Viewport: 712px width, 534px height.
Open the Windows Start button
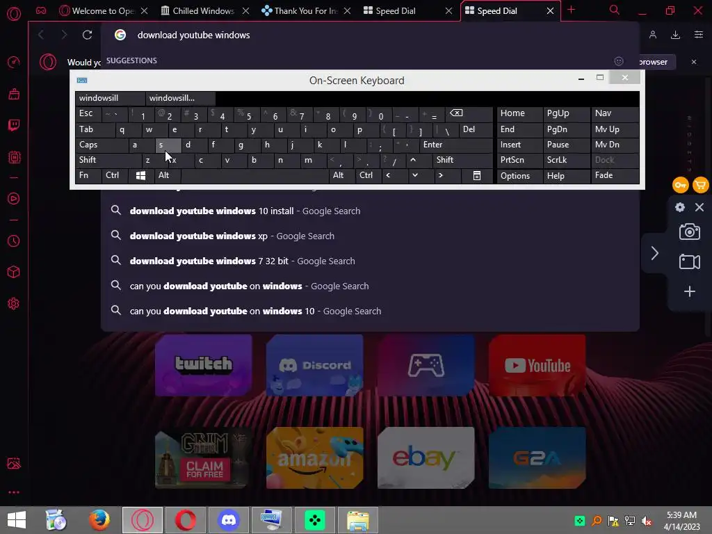tap(17, 520)
